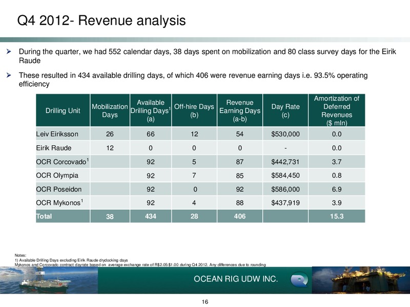Click OCR Poseidon amortization value '6.9'

(x=337, y=189)
